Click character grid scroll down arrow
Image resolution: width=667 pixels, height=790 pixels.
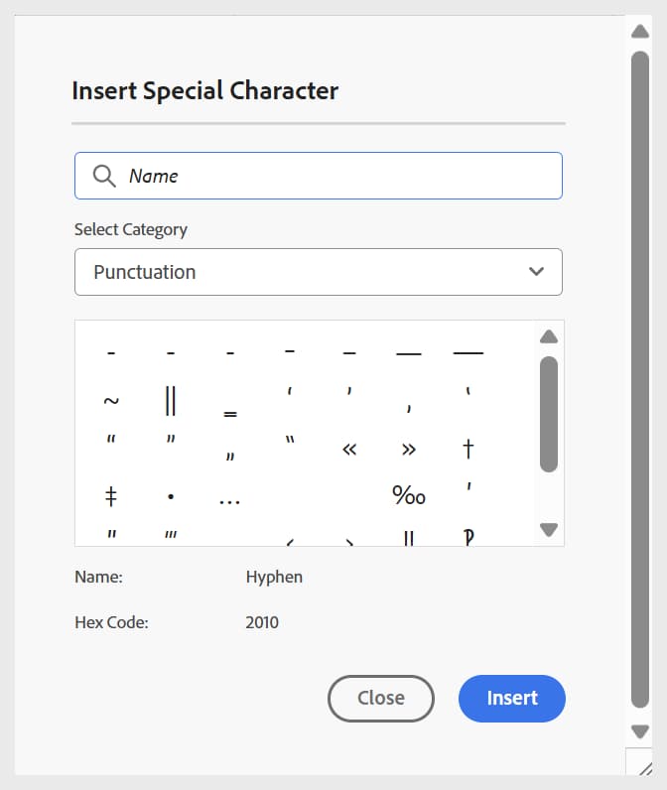coord(549,530)
